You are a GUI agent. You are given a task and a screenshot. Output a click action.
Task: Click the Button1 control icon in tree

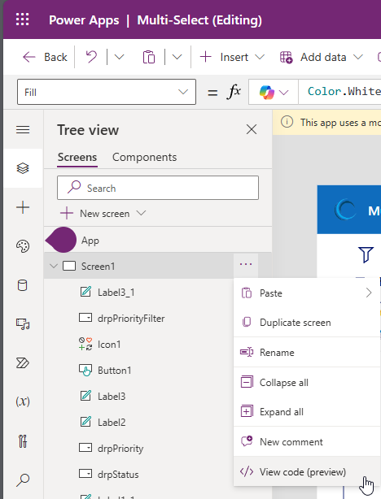coord(85,370)
